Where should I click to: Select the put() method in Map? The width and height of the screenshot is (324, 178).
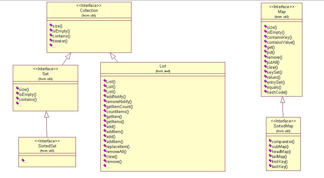(x=271, y=52)
